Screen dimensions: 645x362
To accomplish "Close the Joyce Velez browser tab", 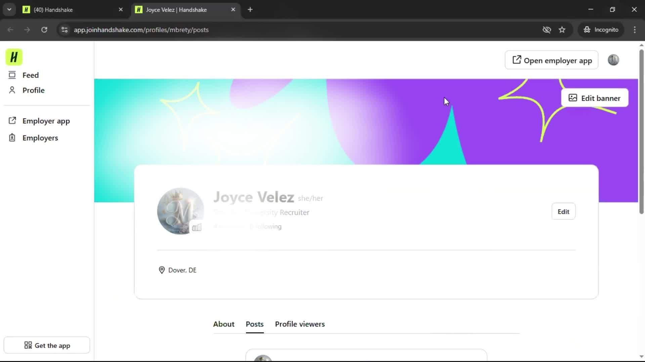I will (x=233, y=10).
